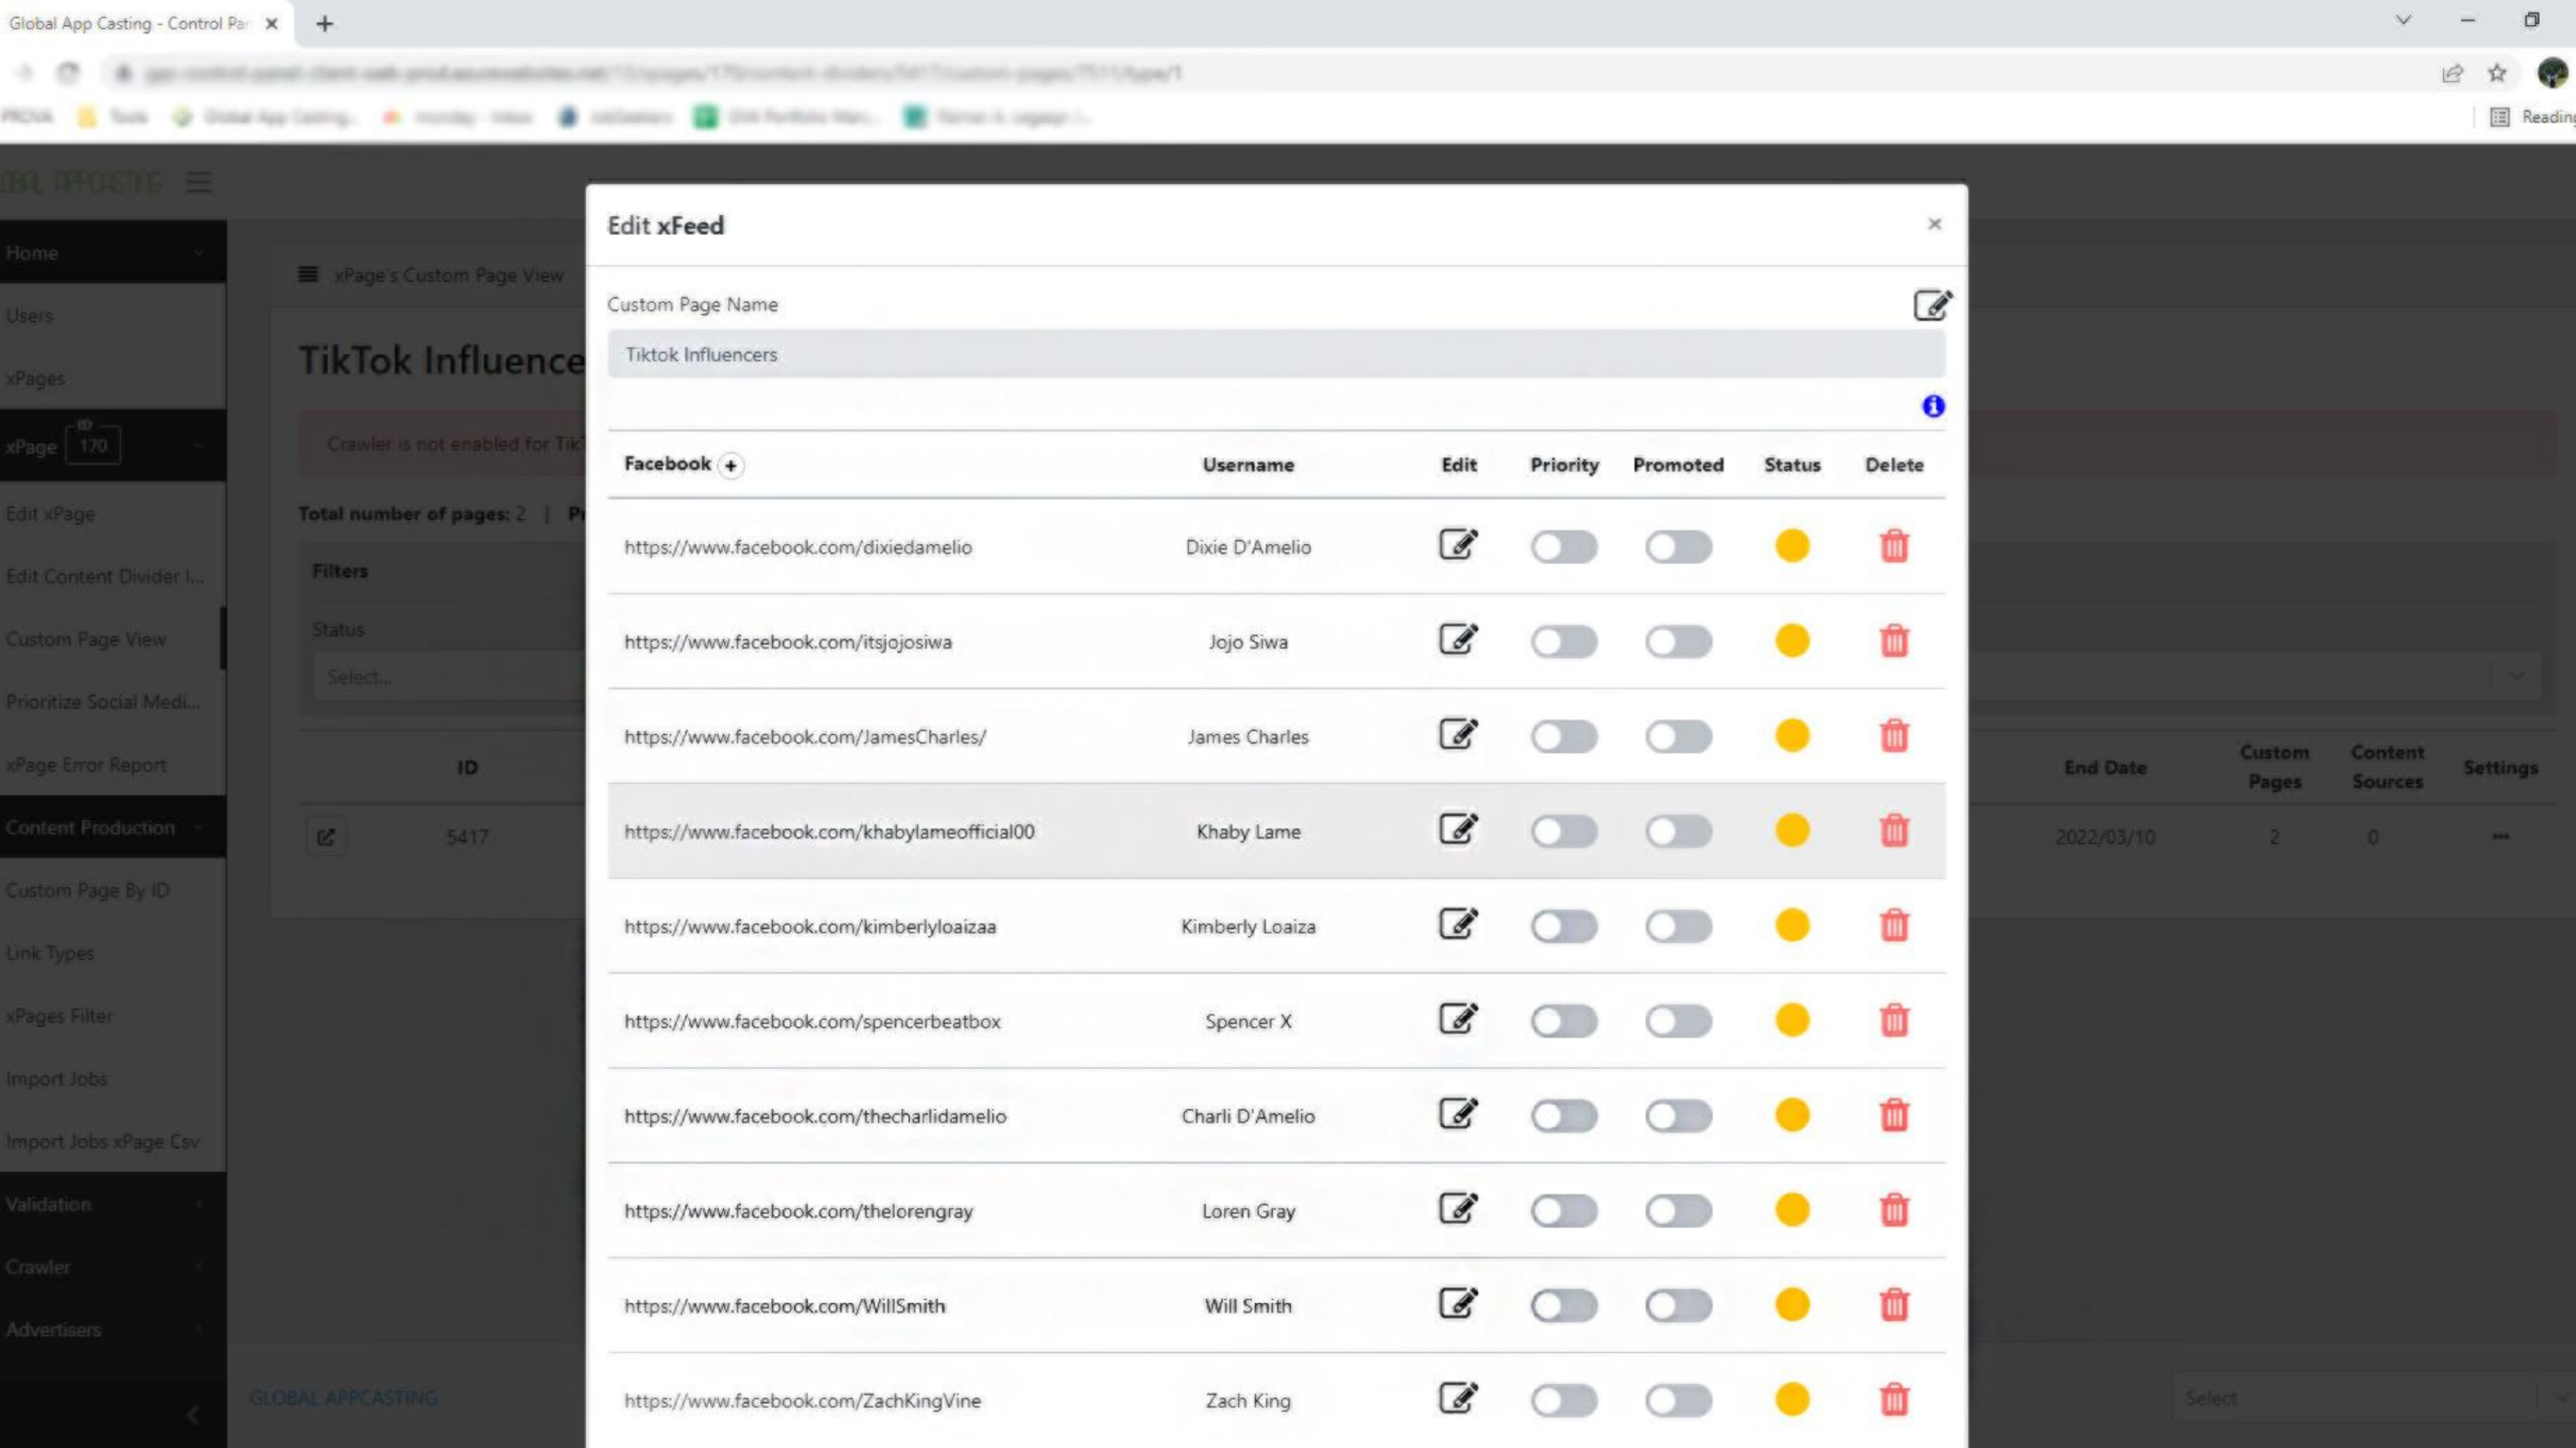Click the trash icon for Zach King

1894,1399
